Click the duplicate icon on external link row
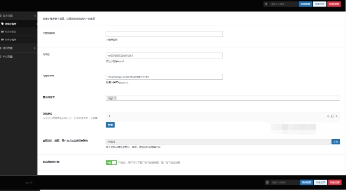This screenshot has width=350, height=191. pyautogui.click(x=333, y=116)
